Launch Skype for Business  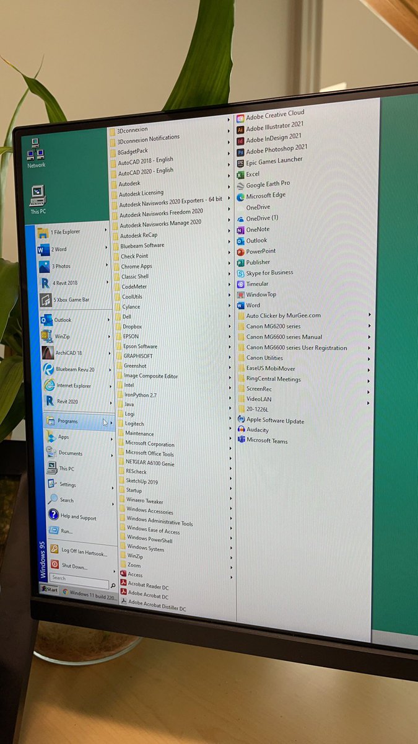(x=265, y=273)
